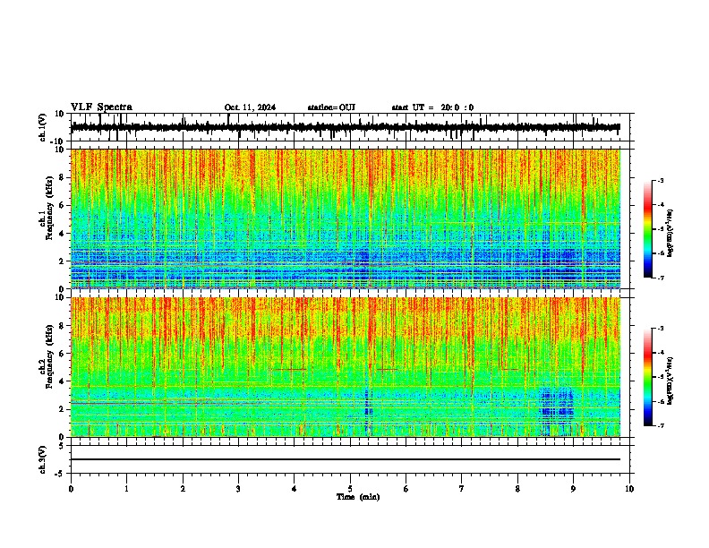The width and height of the screenshot is (709, 548).
Task: Click the 'Time (min)' axis label
Action: point(358,497)
